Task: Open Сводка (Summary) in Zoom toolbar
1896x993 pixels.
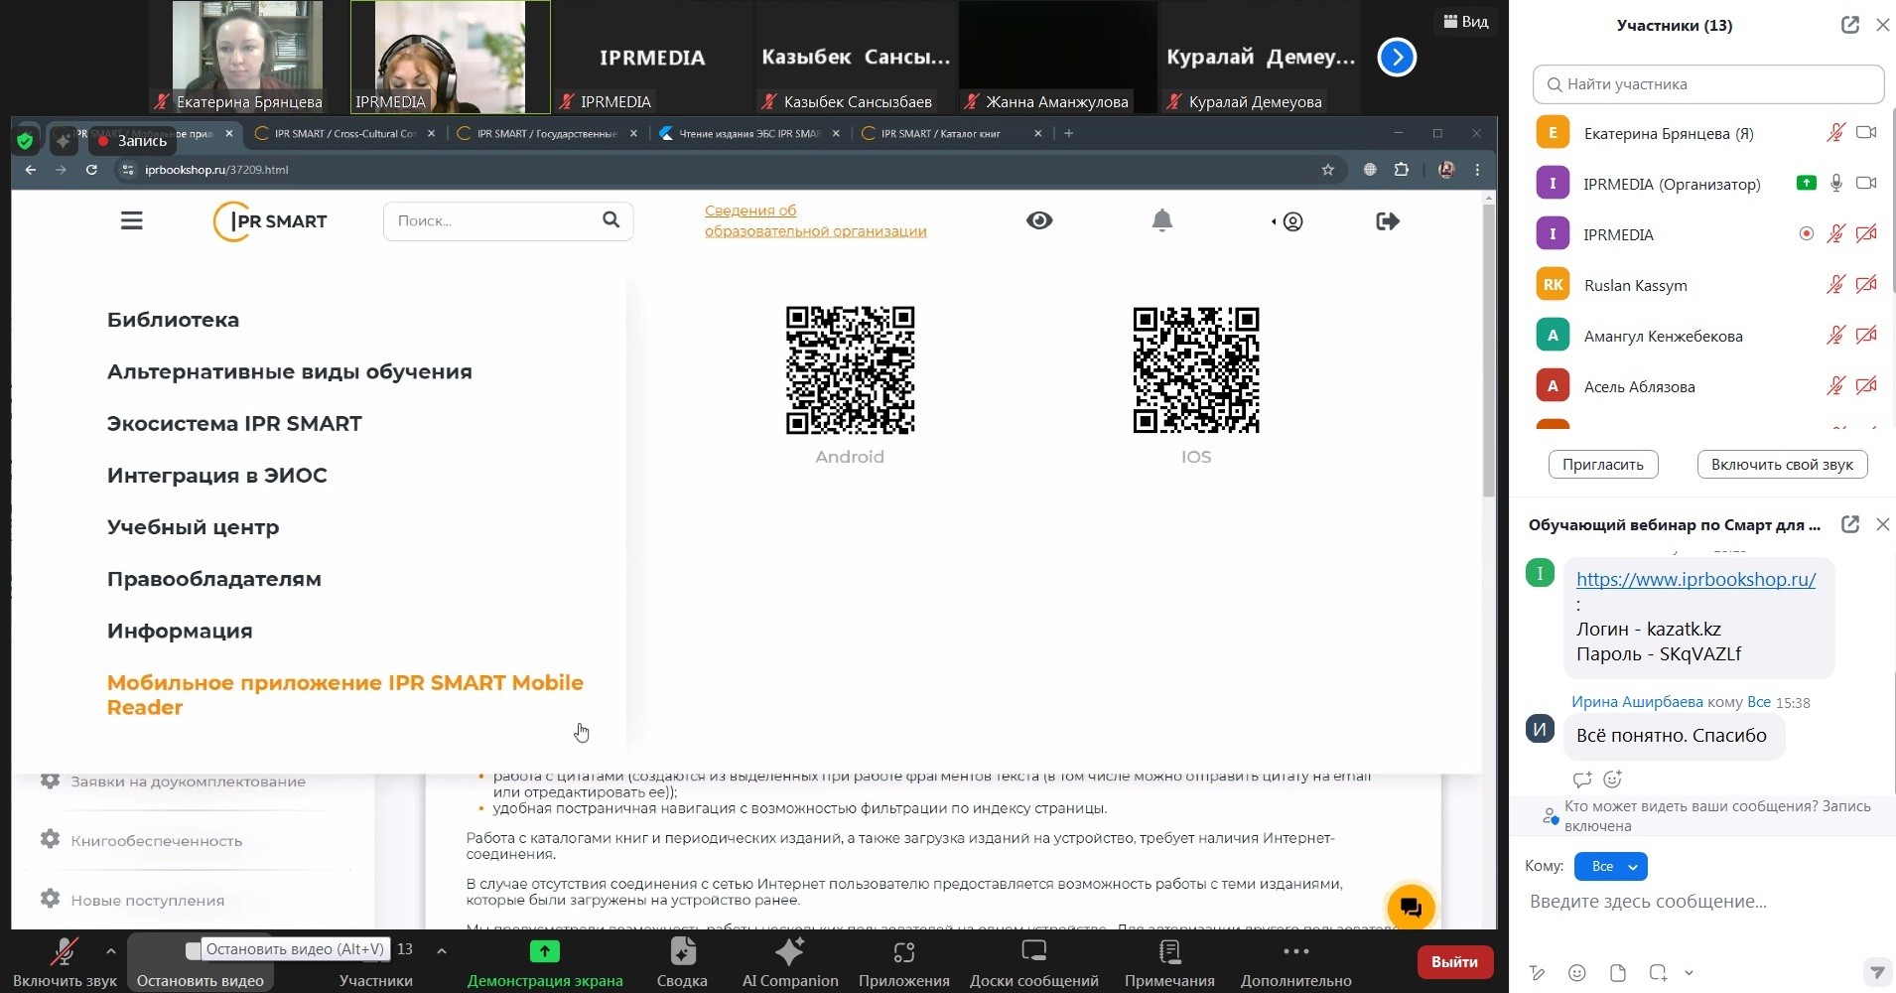Action: click(x=682, y=962)
